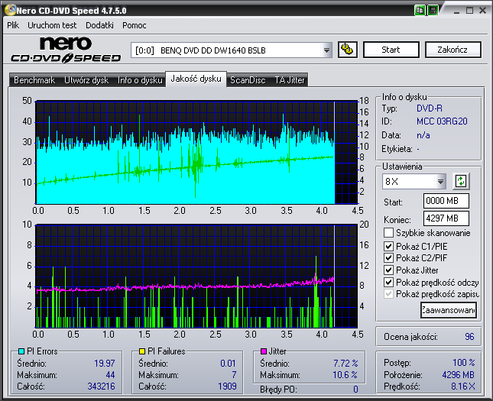This screenshot has width=493, height=401.
Task: Click the Nero CD icon in title bar
Action: [10, 10]
